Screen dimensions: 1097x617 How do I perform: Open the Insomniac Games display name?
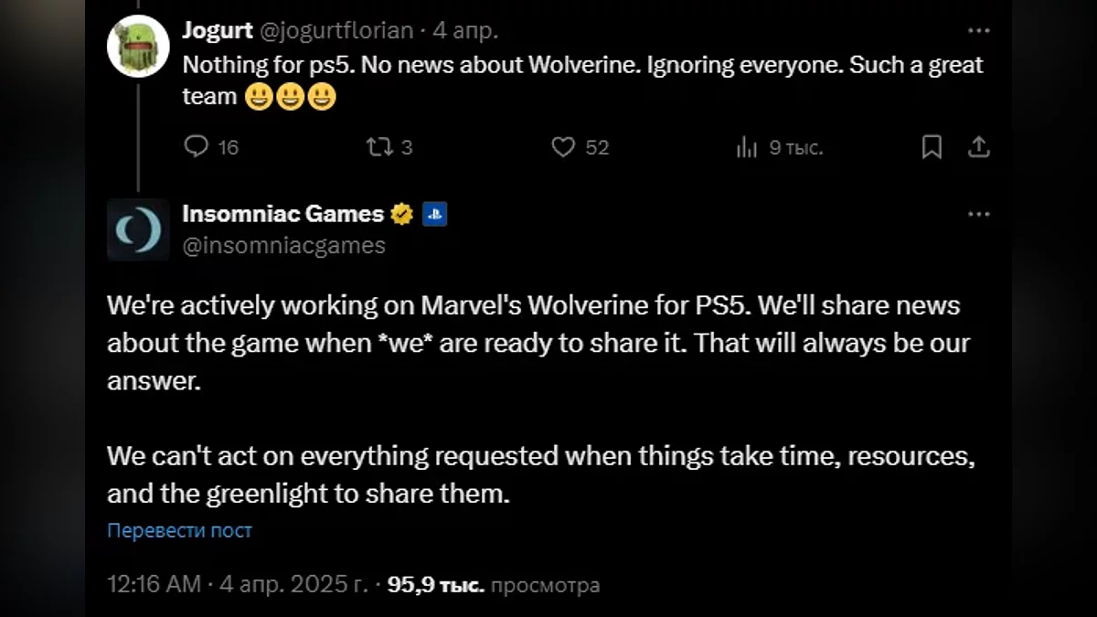tap(283, 214)
